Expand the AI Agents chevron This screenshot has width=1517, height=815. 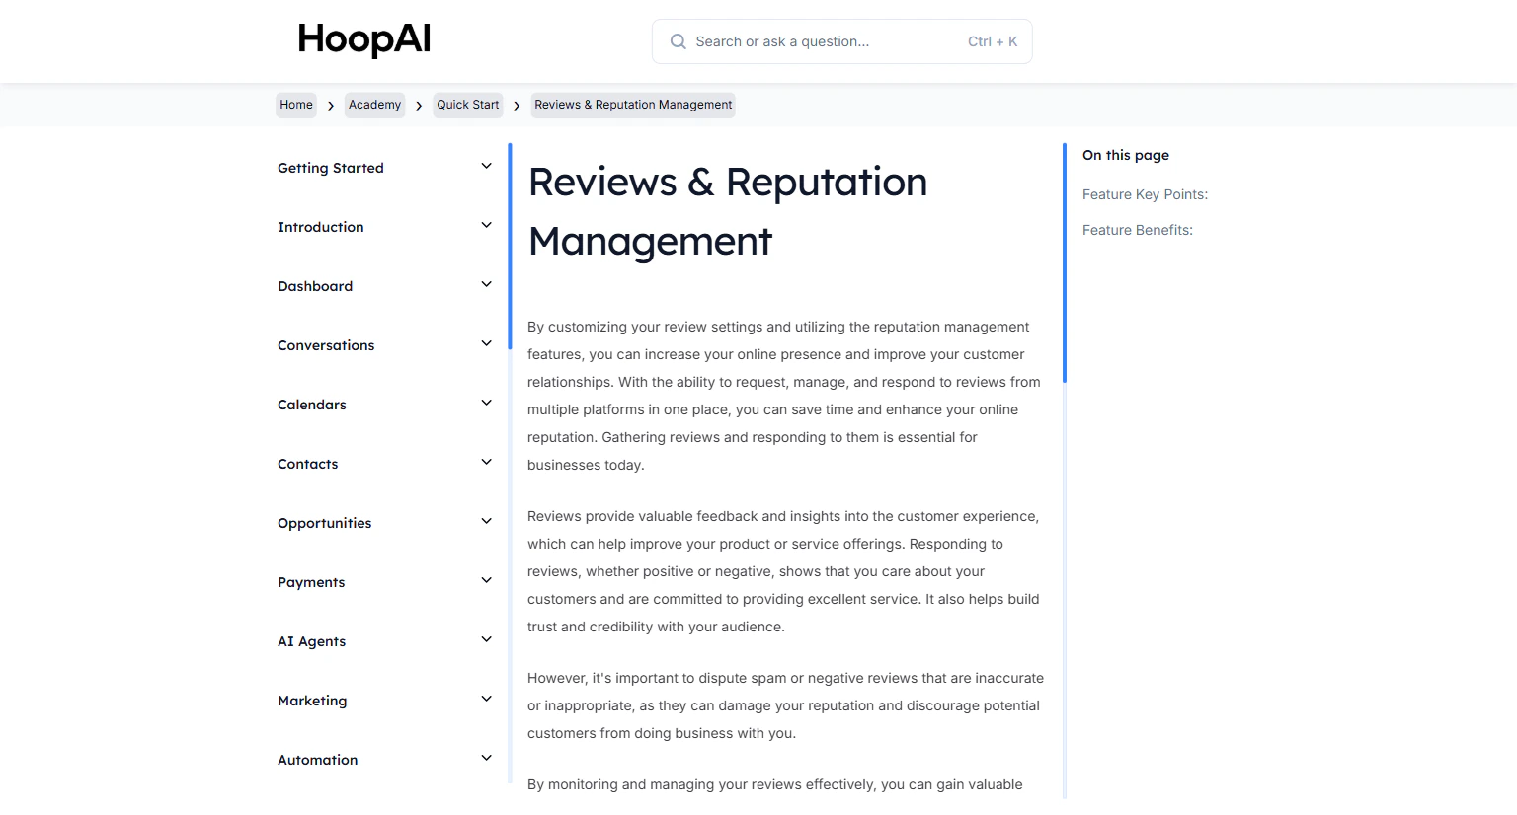(486, 639)
